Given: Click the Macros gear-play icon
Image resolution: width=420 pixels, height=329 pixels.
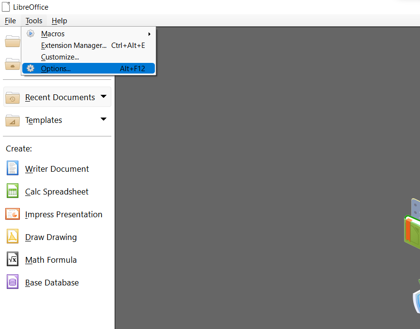Looking at the screenshot, I should tap(30, 33).
